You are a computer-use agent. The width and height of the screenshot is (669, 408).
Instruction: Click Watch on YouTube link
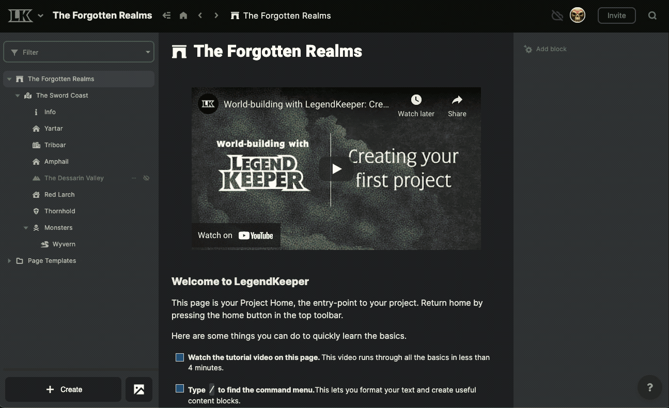tap(236, 236)
